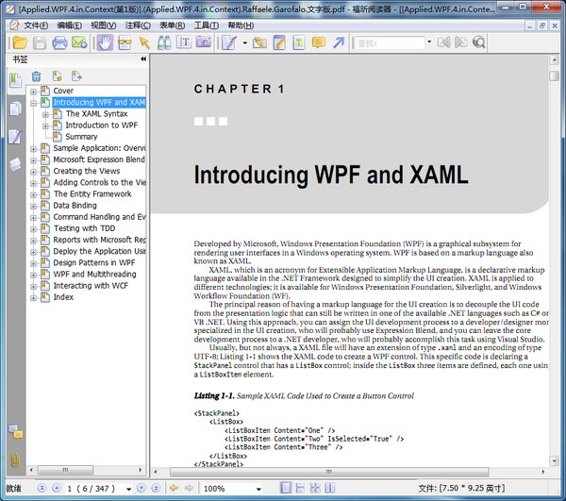Send document by email icon
Viewport: 566px width, 501px height.
click(79, 43)
